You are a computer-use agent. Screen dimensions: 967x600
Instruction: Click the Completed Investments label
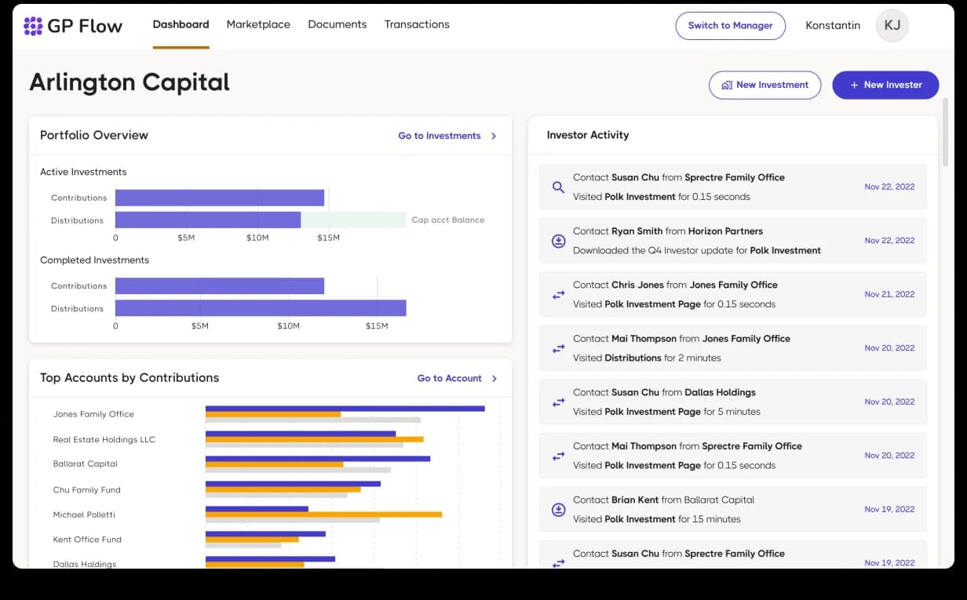point(94,260)
